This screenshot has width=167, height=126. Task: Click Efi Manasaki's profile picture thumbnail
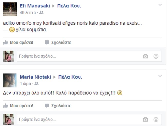point(10,10)
